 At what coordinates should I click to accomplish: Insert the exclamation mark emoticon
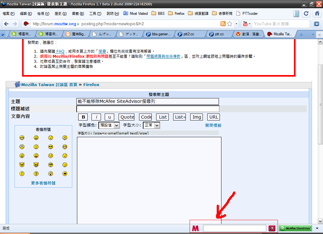pos(22,174)
